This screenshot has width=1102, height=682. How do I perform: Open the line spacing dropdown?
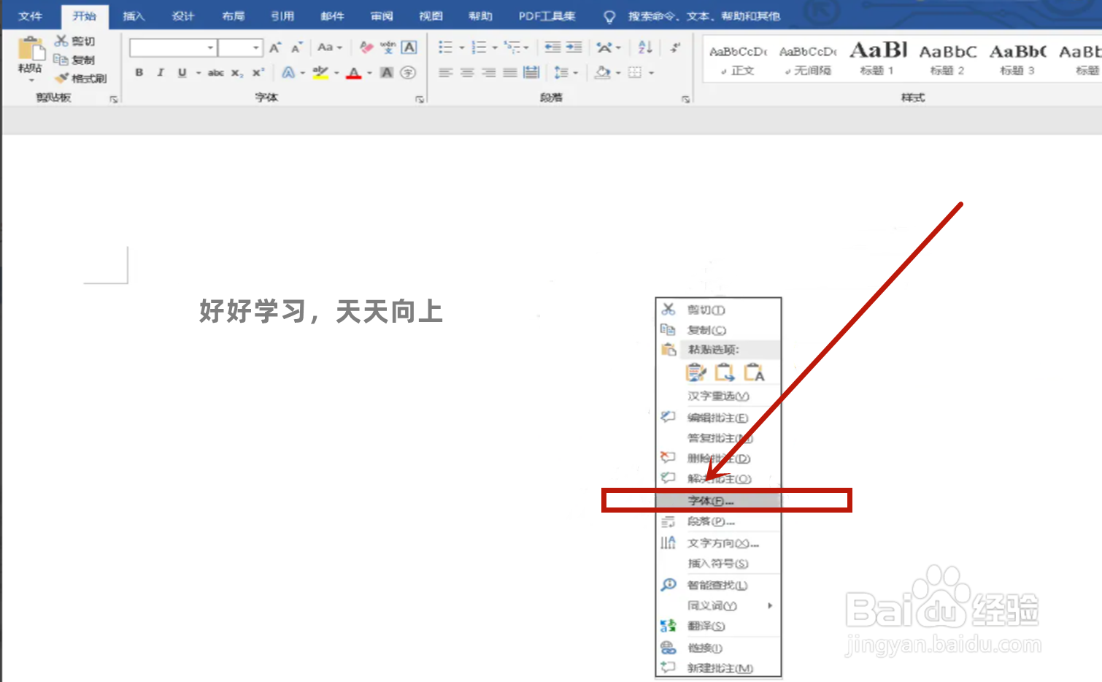tap(566, 72)
